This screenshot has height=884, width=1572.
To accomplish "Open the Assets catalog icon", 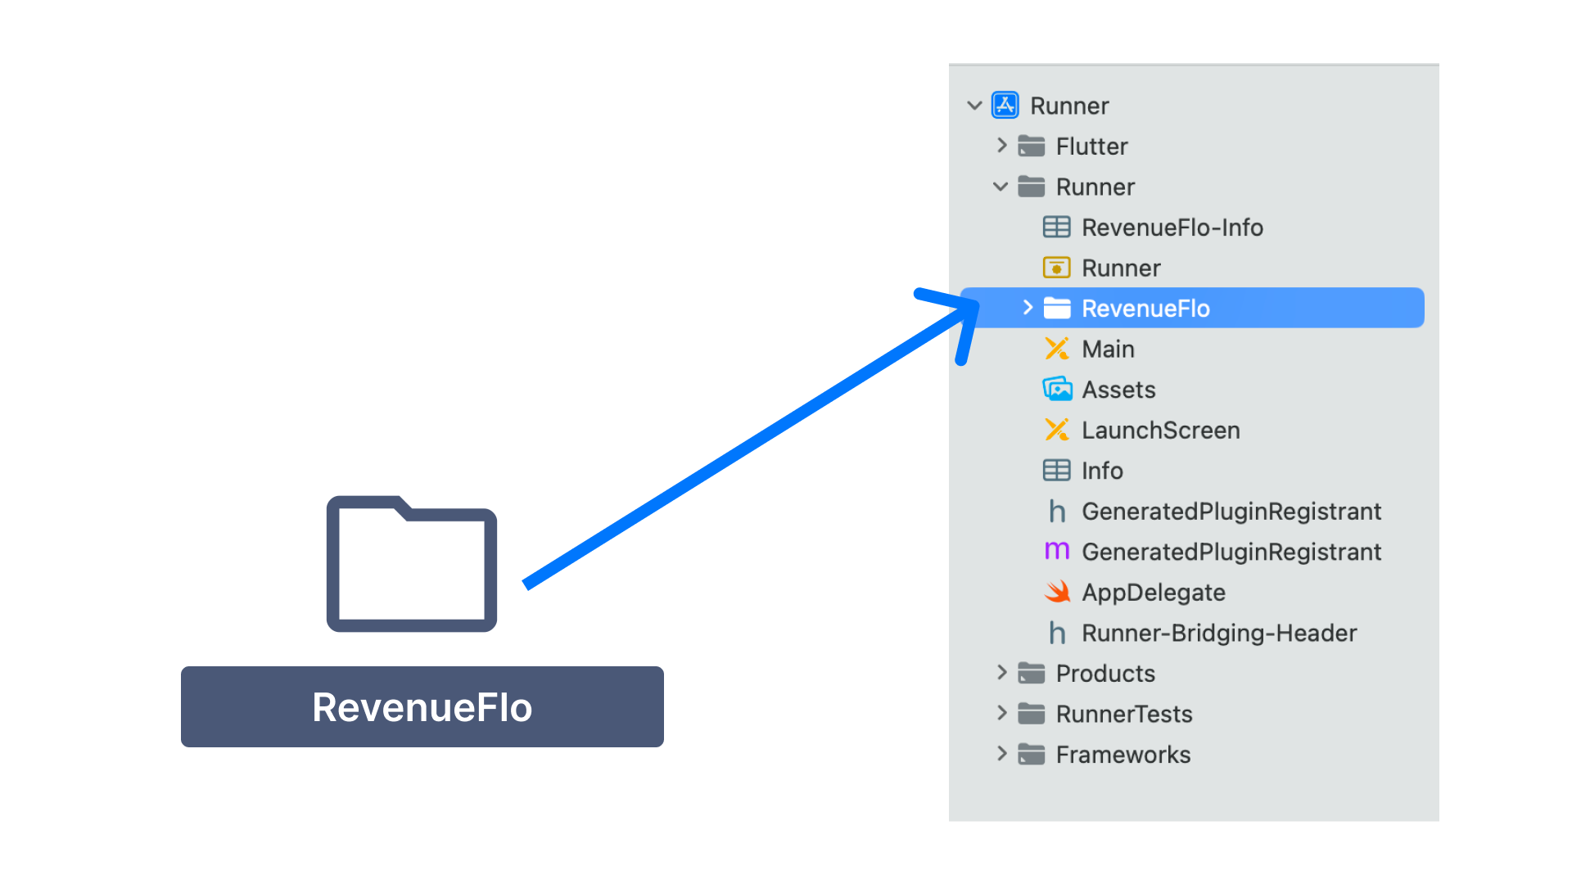I will pos(1057,389).
